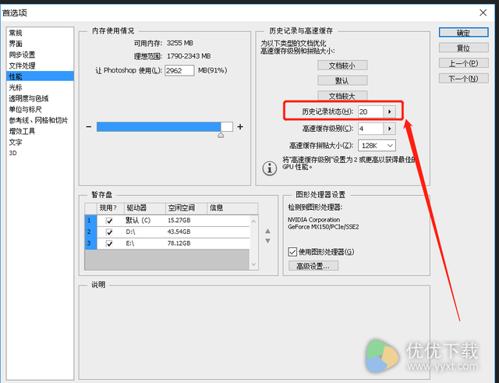Click the 15.27GB free space cell
The height and width of the screenshot is (383, 499).
pos(179,220)
